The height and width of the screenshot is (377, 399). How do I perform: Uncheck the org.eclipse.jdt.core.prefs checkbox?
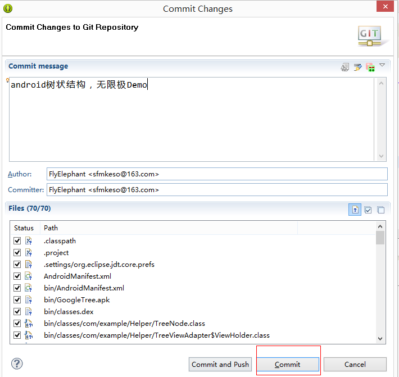point(17,264)
